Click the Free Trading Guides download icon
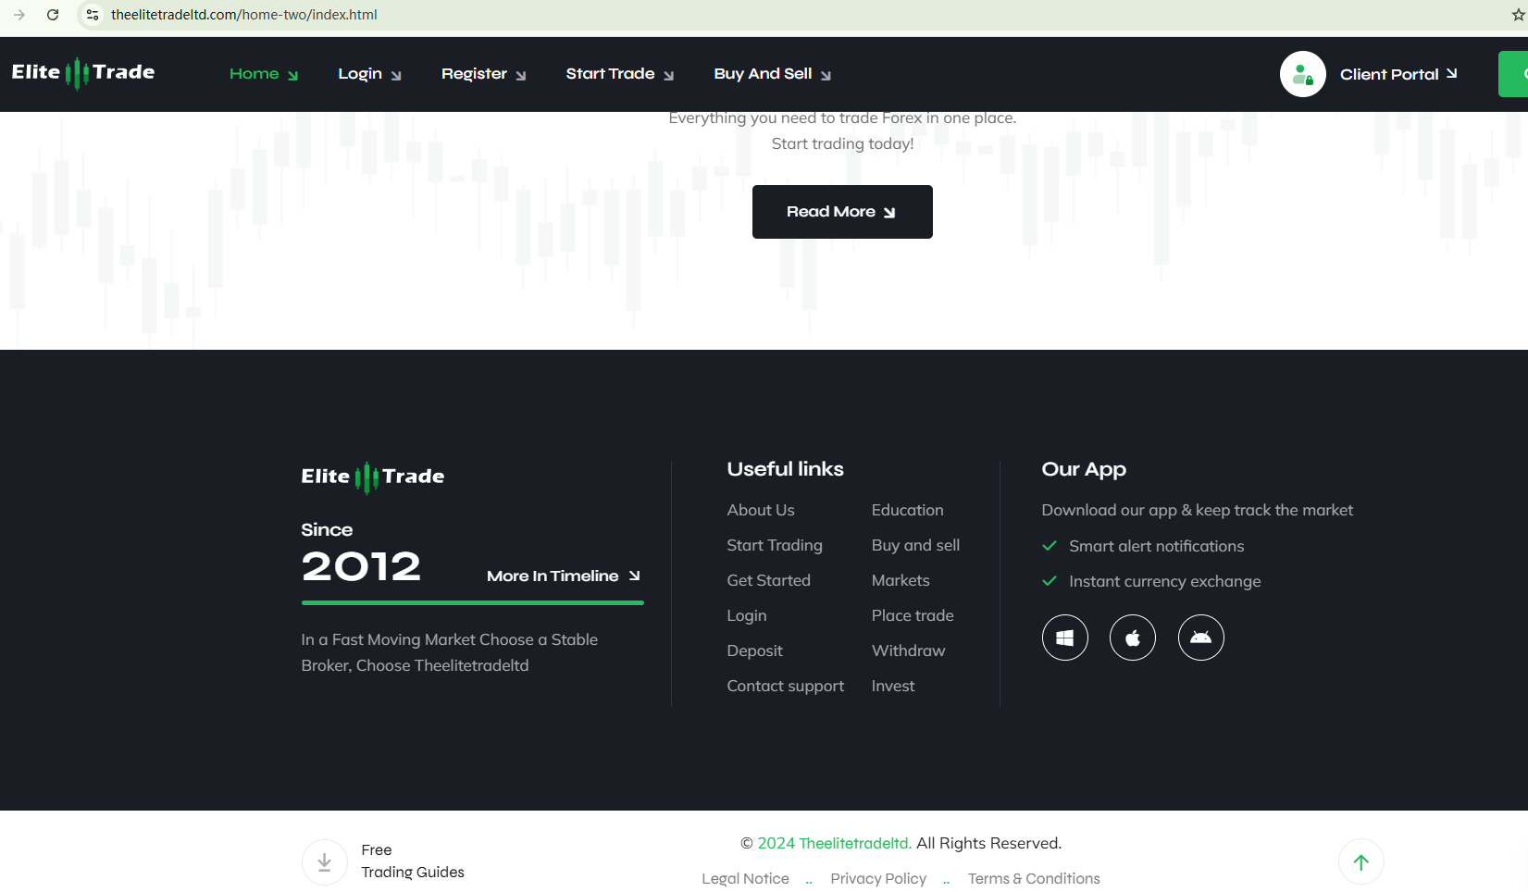The width and height of the screenshot is (1528, 892). [x=325, y=861]
